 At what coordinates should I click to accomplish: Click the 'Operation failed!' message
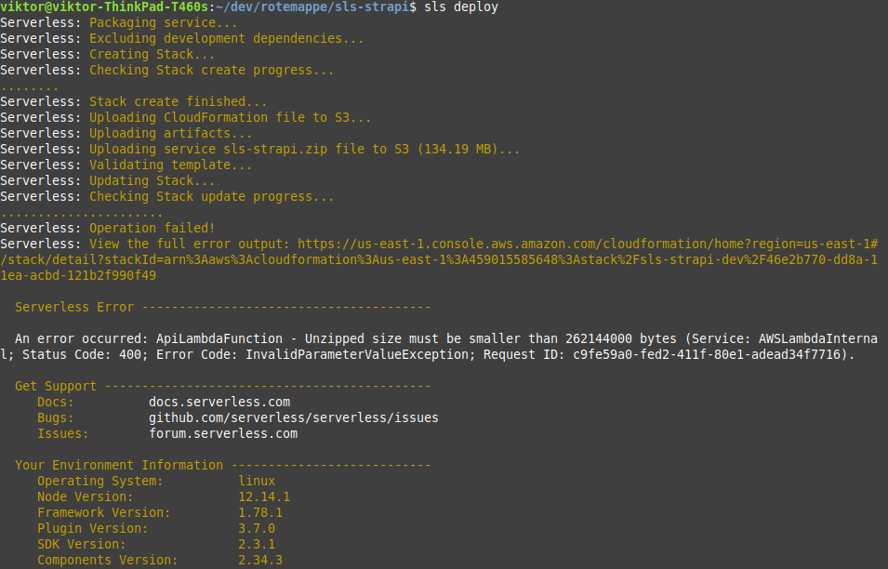(x=152, y=228)
